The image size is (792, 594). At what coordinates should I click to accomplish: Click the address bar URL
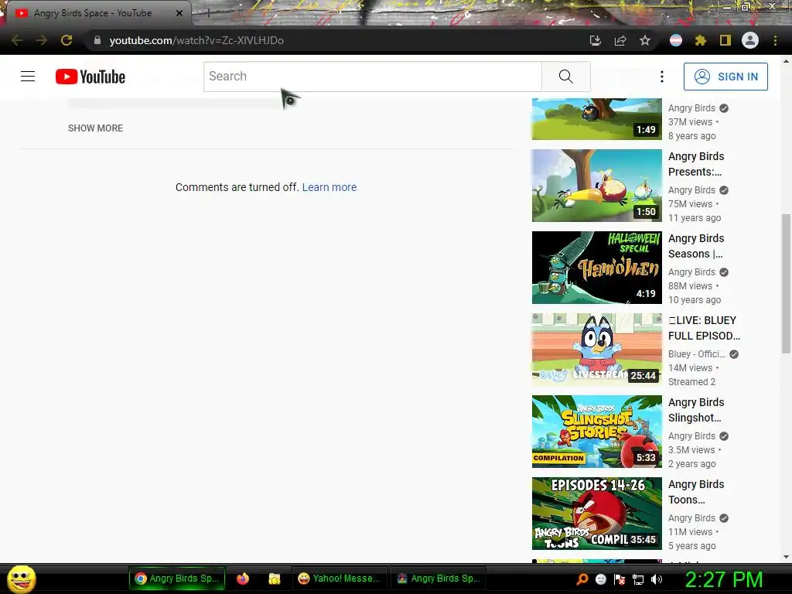pos(196,40)
